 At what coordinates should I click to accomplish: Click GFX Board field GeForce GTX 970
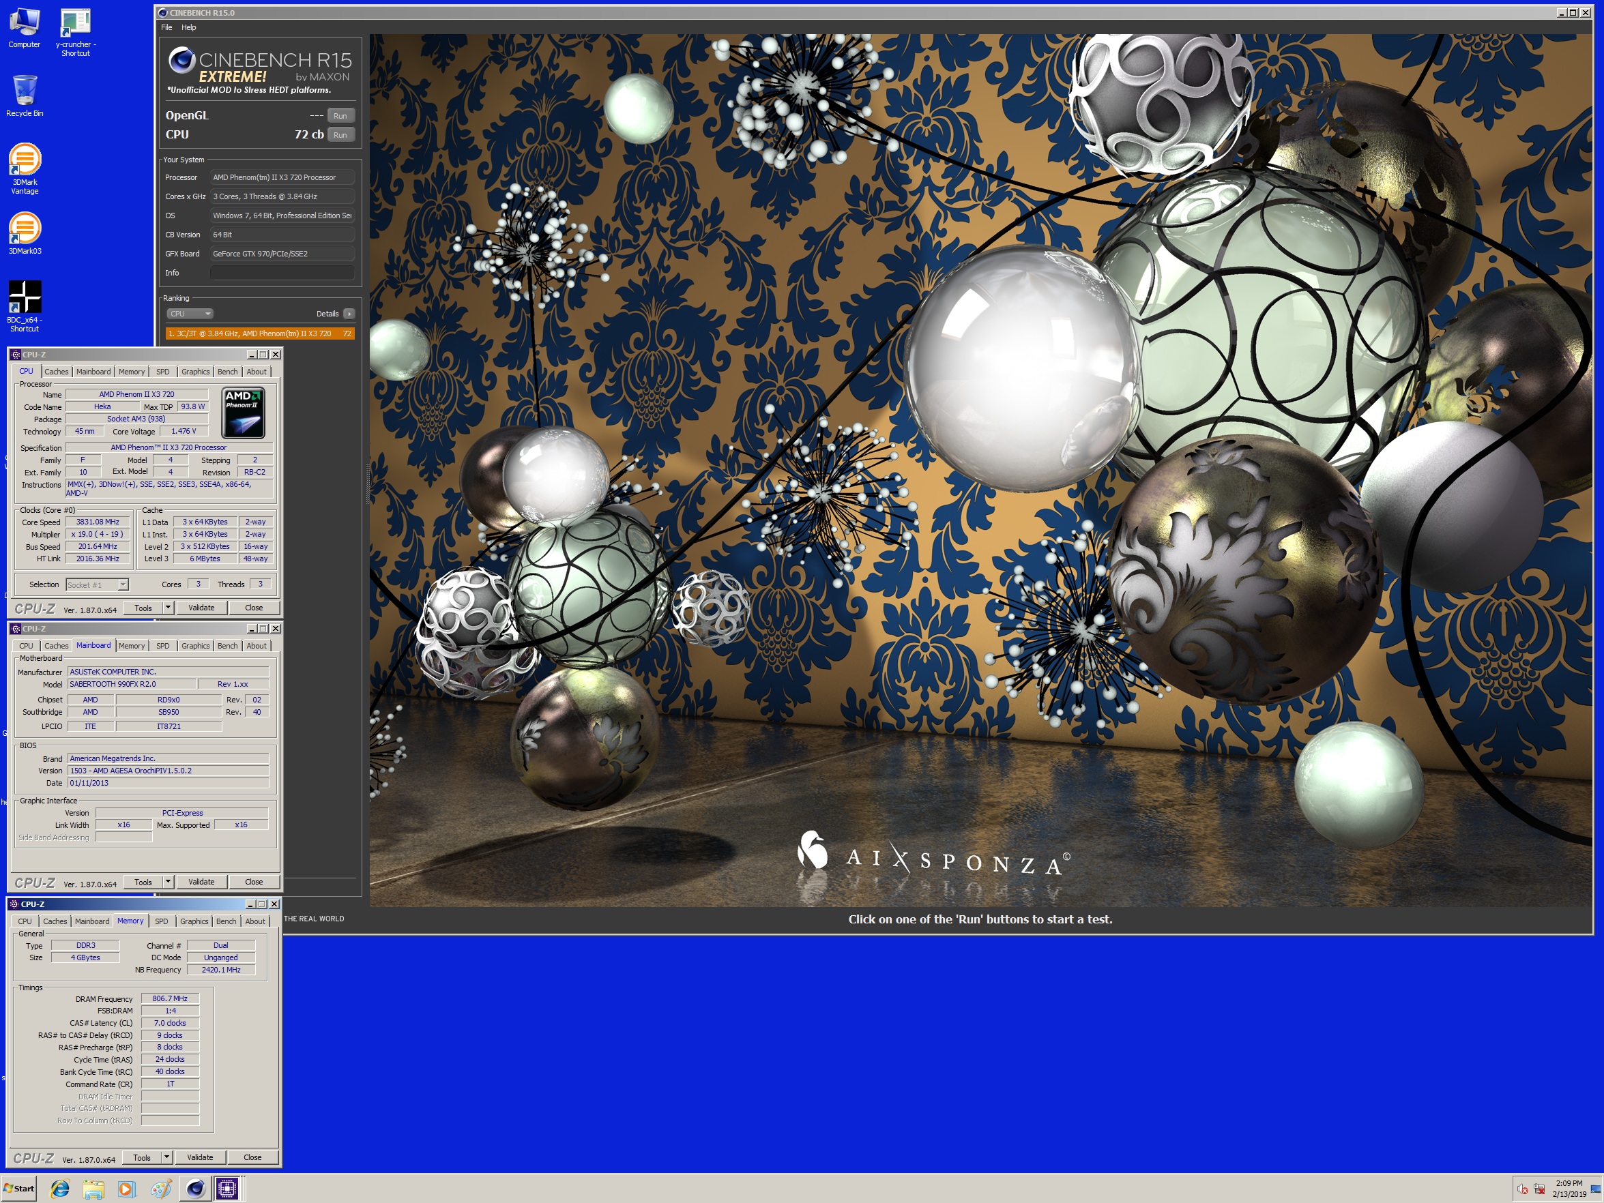(x=282, y=254)
